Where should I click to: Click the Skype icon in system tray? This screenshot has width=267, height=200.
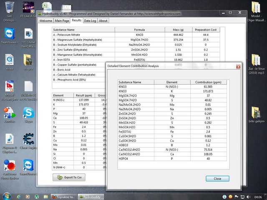pyautogui.click(x=224, y=197)
